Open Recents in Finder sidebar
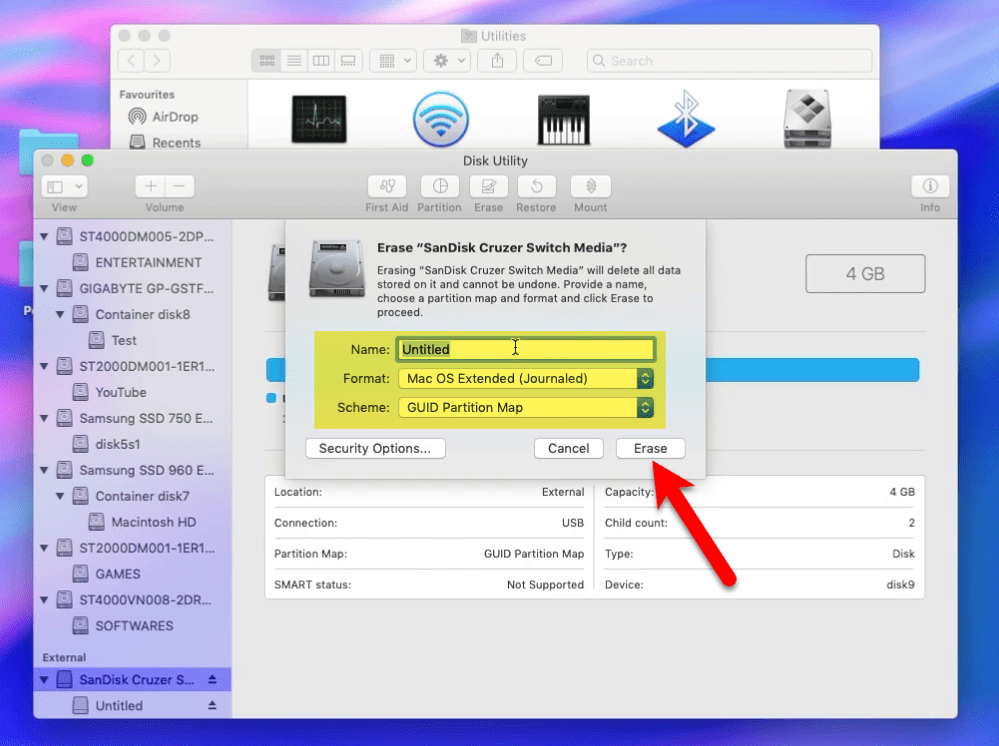 [166, 143]
